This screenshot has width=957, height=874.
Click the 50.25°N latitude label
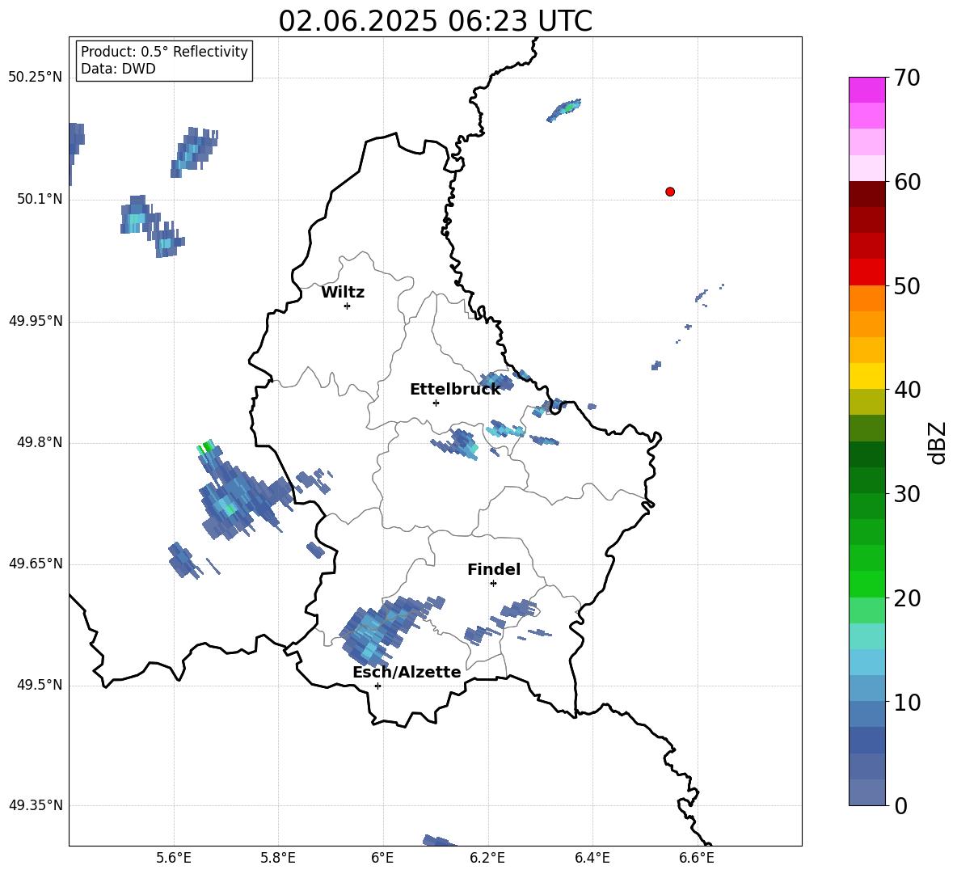[35, 78]
